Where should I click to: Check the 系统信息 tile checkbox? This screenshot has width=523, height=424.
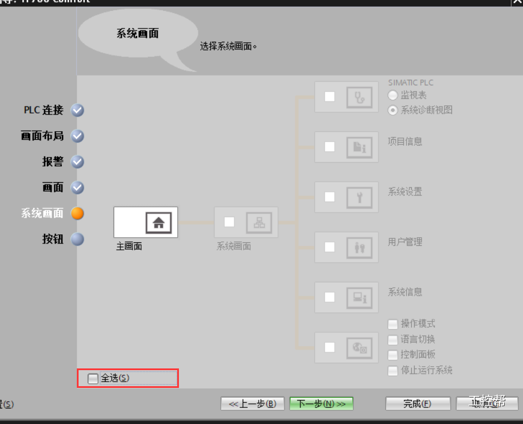click(330, 297)
